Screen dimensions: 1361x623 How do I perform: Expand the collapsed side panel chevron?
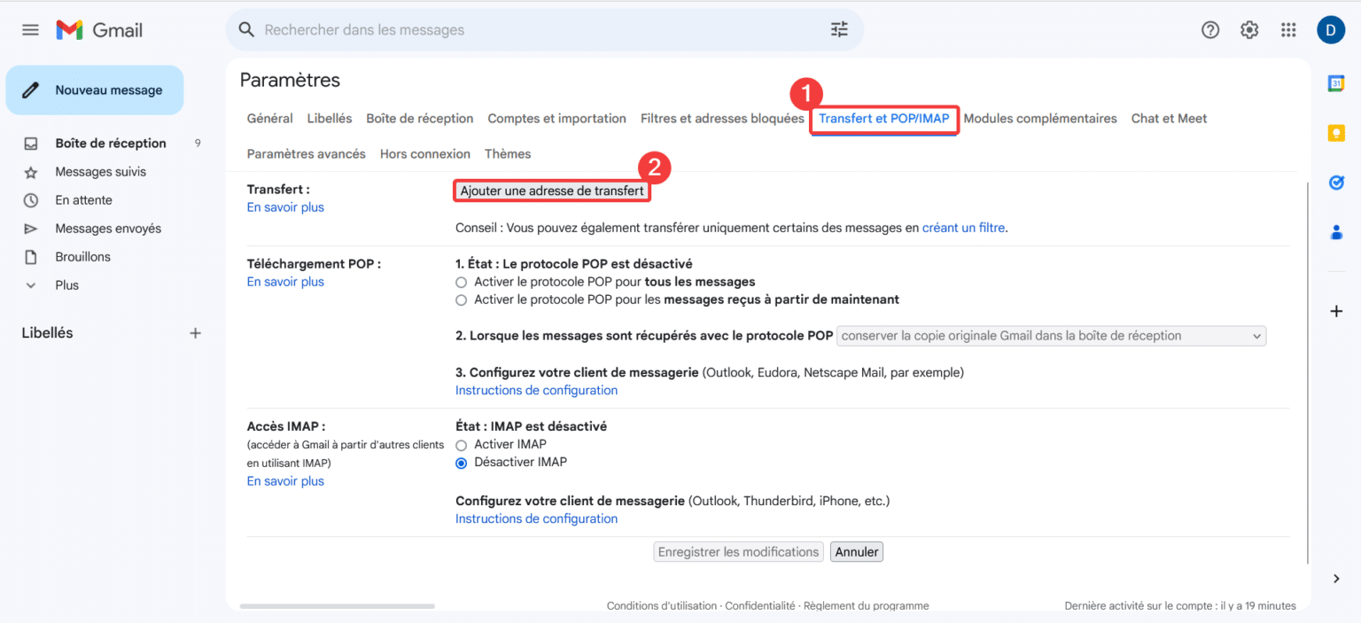(1336, 578)
